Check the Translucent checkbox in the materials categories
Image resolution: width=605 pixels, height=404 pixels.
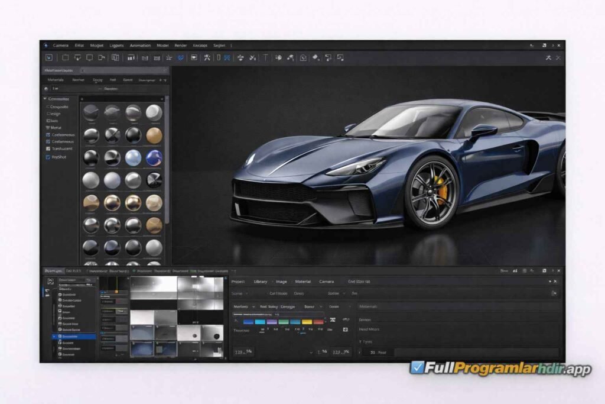pyautogui.click(x=48, y=149)
